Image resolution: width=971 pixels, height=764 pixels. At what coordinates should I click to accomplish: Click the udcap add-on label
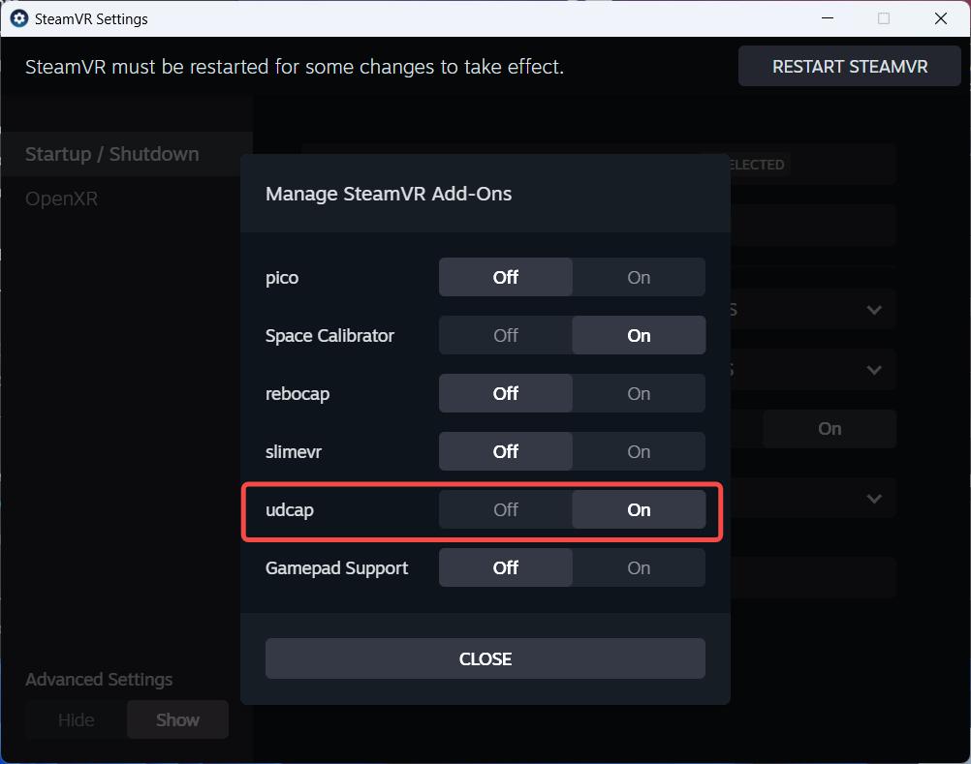289,510
